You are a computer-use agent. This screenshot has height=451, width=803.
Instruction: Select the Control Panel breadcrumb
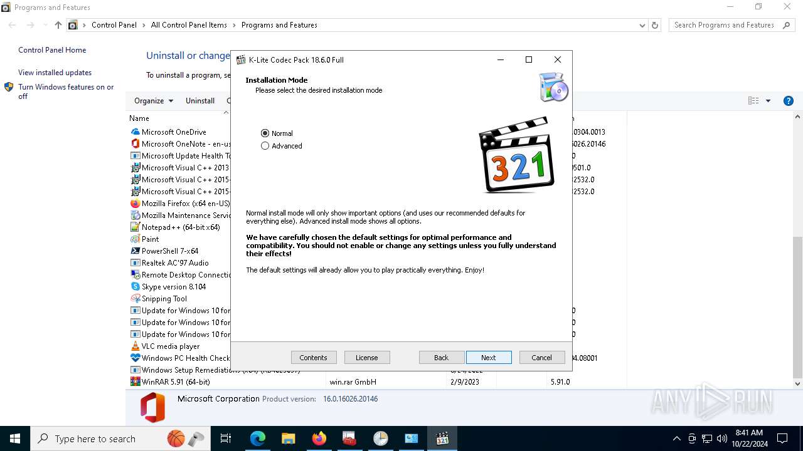114,25
